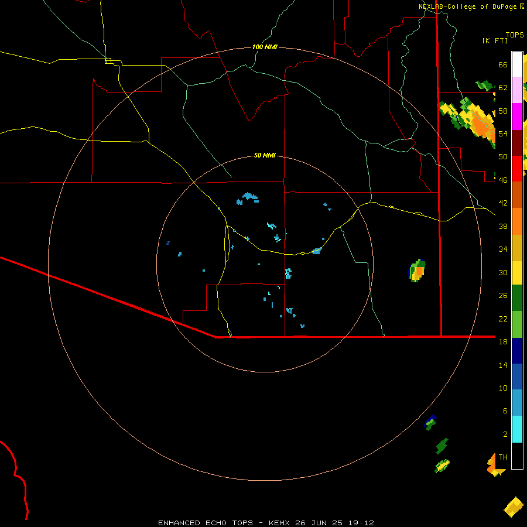Click the legend value 14
527x527 pixels.
503,365
